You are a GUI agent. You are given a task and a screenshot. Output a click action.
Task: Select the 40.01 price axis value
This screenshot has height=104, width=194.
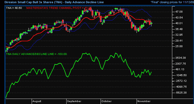pyautogui.click(x=179, y=23)
